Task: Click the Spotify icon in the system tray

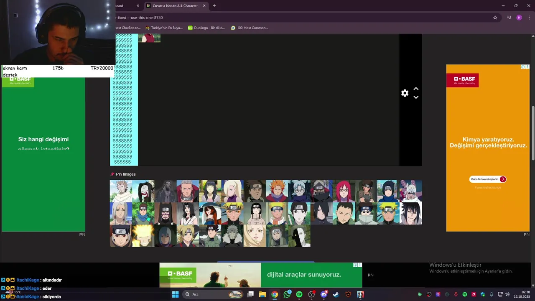Action: (465, 294)
